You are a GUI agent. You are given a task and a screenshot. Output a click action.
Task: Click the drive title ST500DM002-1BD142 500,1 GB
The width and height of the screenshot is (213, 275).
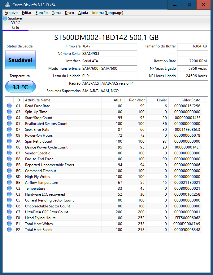click(106, 37)
